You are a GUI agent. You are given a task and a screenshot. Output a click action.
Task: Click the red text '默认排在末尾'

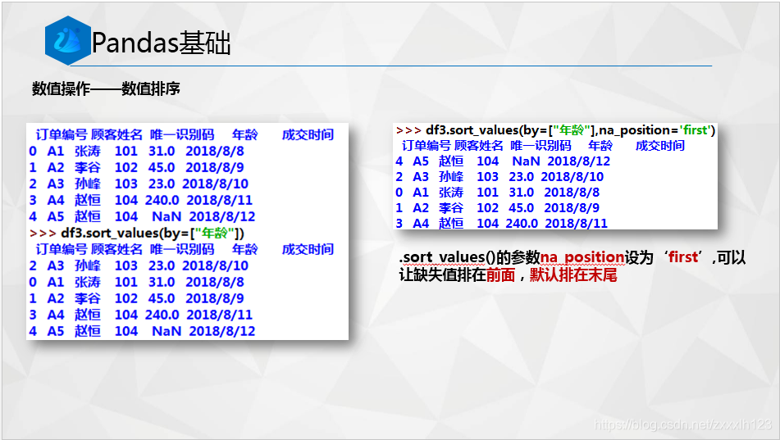point(573,275)
